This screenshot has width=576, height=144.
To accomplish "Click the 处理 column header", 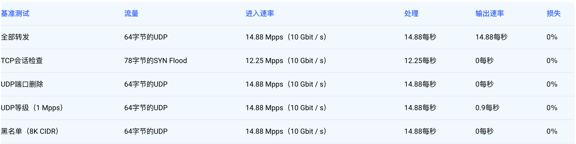I will pos(411,13).
